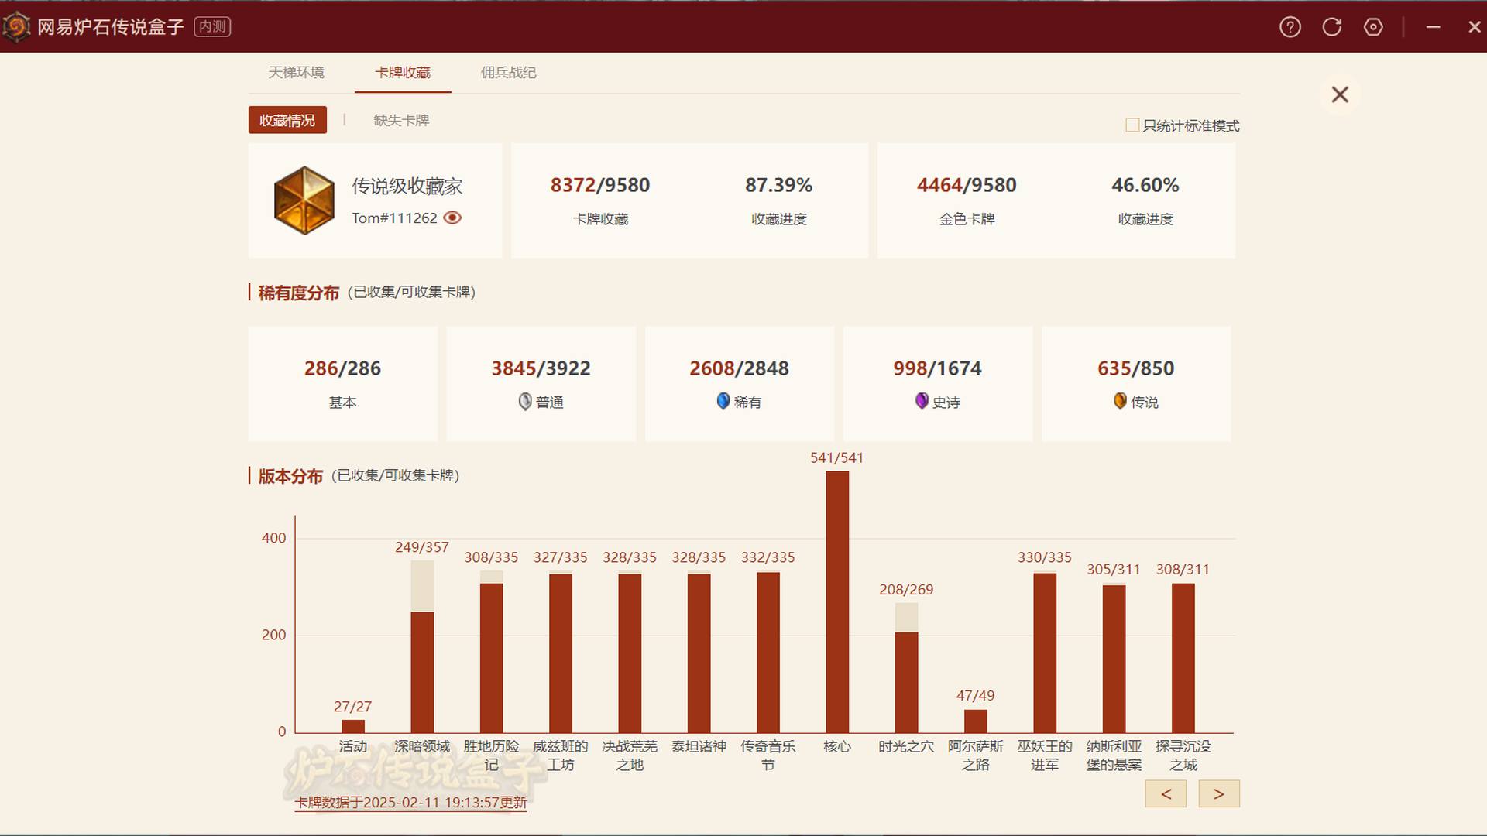This screenshot has height=836, width=1487.
Task: Click the 286/286 基本 card
Action: 342,384
